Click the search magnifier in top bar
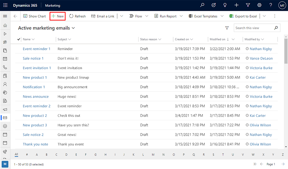The image size is (288, 169). click(202, 5)
